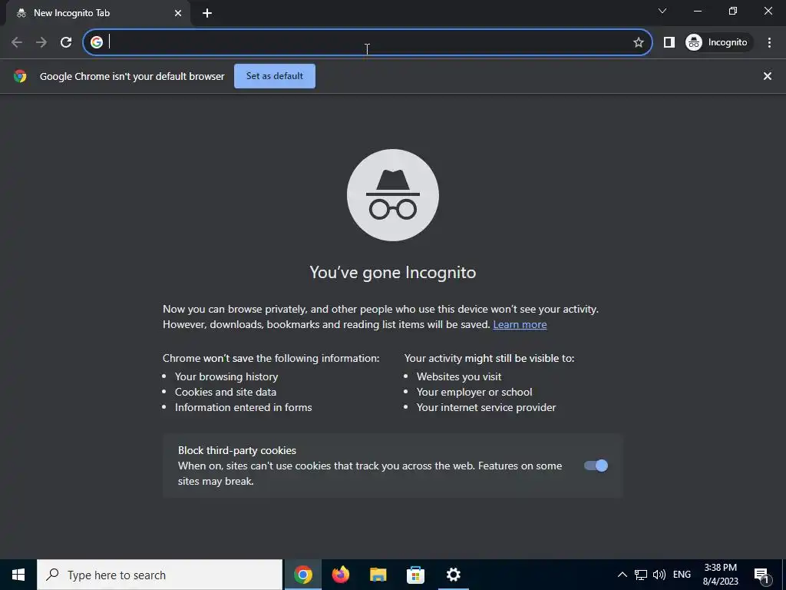Open the notification center icon

[762, 575]
